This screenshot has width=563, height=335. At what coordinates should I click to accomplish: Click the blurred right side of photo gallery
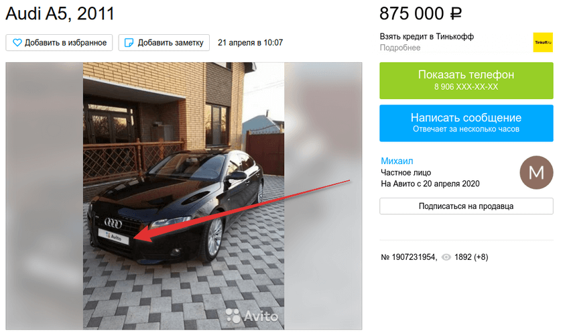[x=323, y=196]
